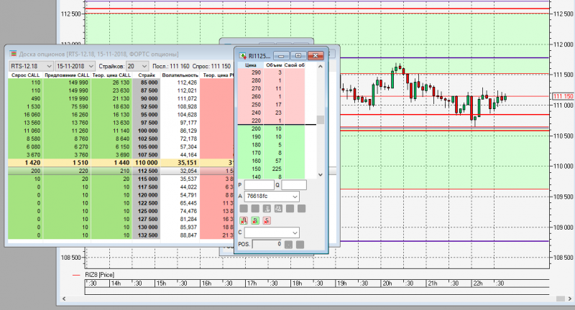The image size is (575, 310).
Task: Click the 100 000 strike cell
Action: click(x=147, y=131)
